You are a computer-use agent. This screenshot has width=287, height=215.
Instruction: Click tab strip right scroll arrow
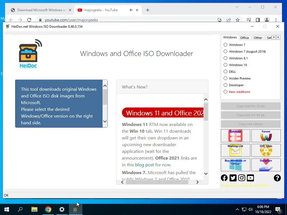tap(278, 37)
